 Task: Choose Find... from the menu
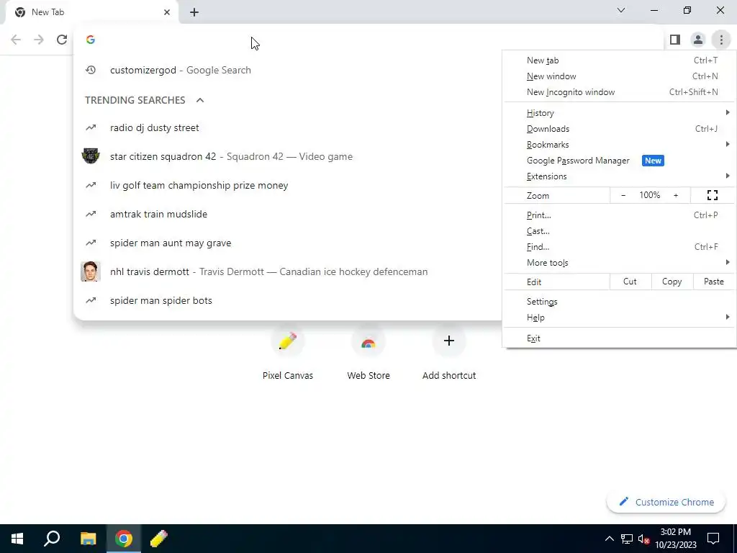tap(619, 247)
